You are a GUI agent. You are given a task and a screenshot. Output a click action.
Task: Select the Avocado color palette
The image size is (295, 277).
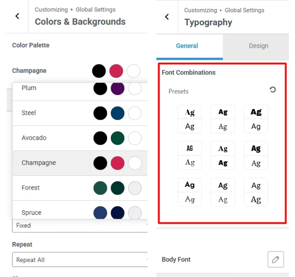[x=52, y=138]
